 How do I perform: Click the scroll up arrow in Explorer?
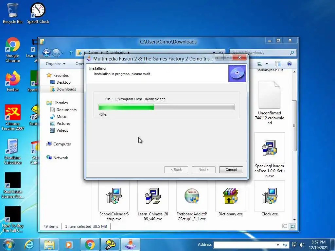294,72
